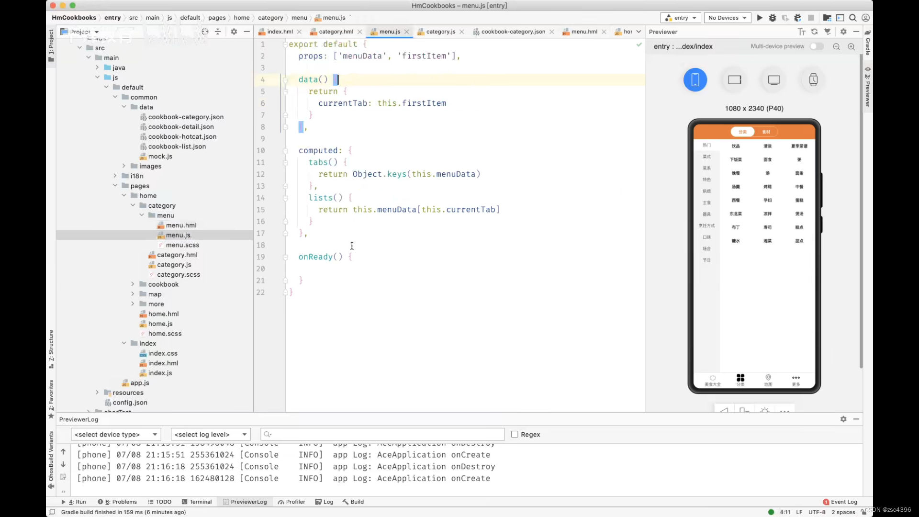Select the tablet preview icon
This screenshot has height=517, width=919.
click(734, 79)
